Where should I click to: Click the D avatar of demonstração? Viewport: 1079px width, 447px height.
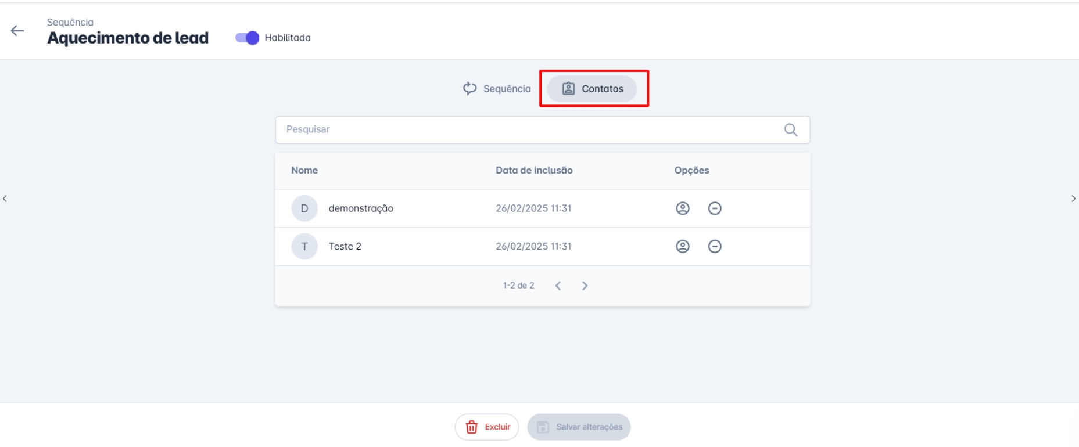coord(304,208)
